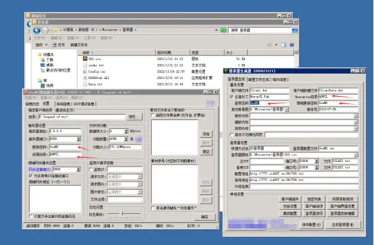Enable 版本不符弹出网页 checkbox
This screenshot has height=245, width=374.
point(232,135)
